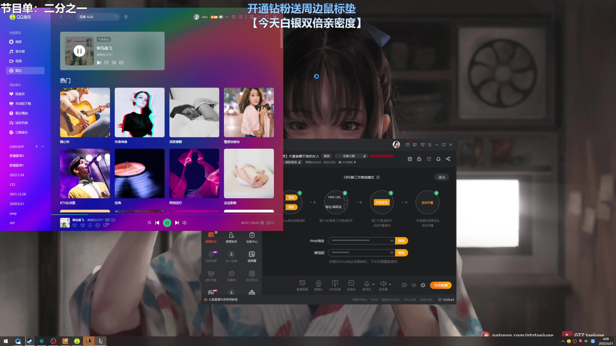616x346 pixels.
Task: Add a new playlist with the plus icon
Action: coord(37,146)
